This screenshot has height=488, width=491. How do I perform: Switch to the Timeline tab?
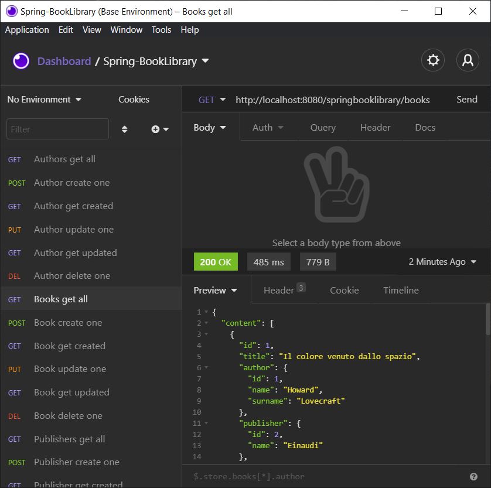pos(401,291)
